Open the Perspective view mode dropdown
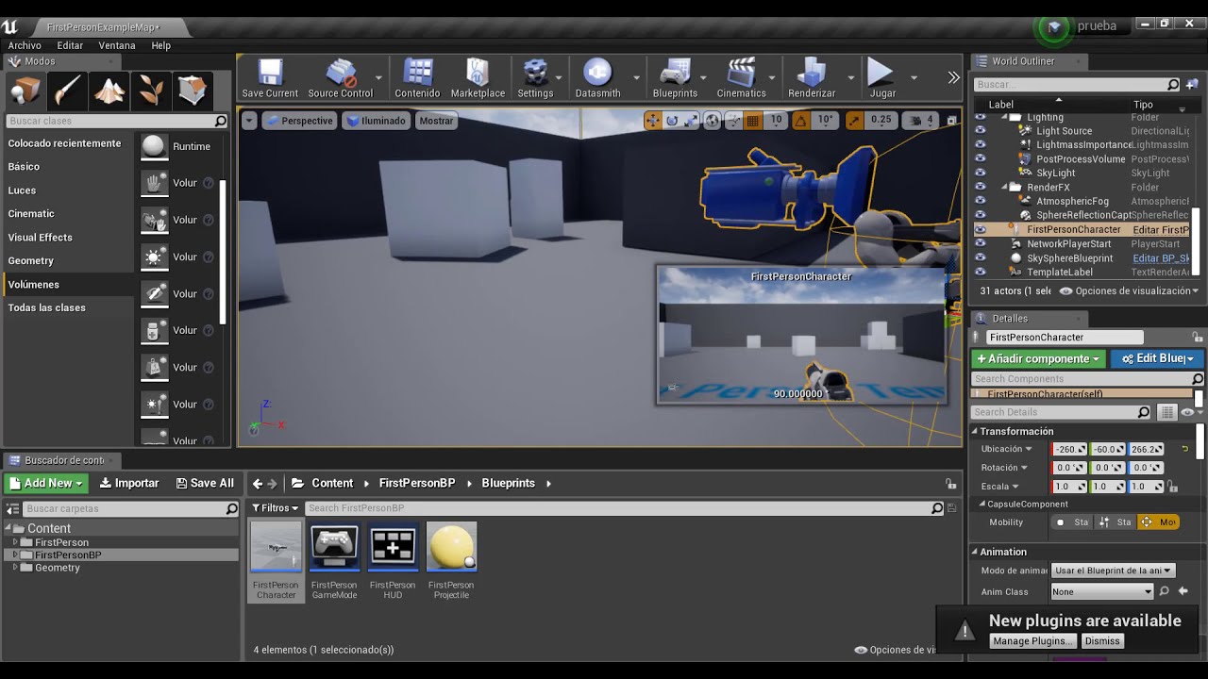 click(299, 121)
